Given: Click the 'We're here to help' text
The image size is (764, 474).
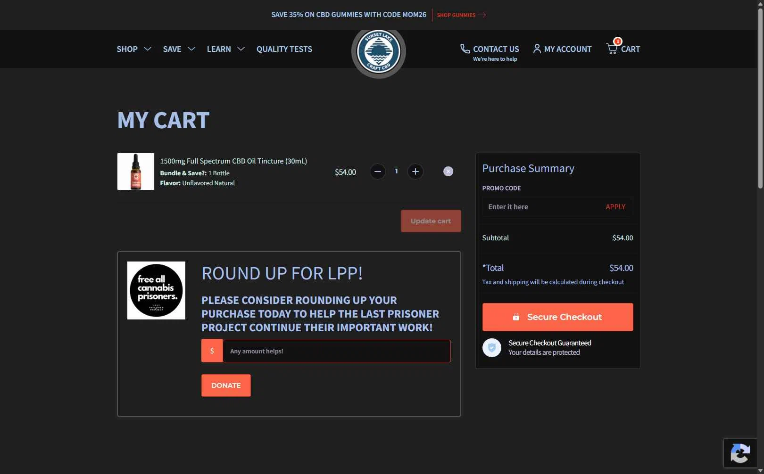Looking at the screenshot, I should [495, 59].
